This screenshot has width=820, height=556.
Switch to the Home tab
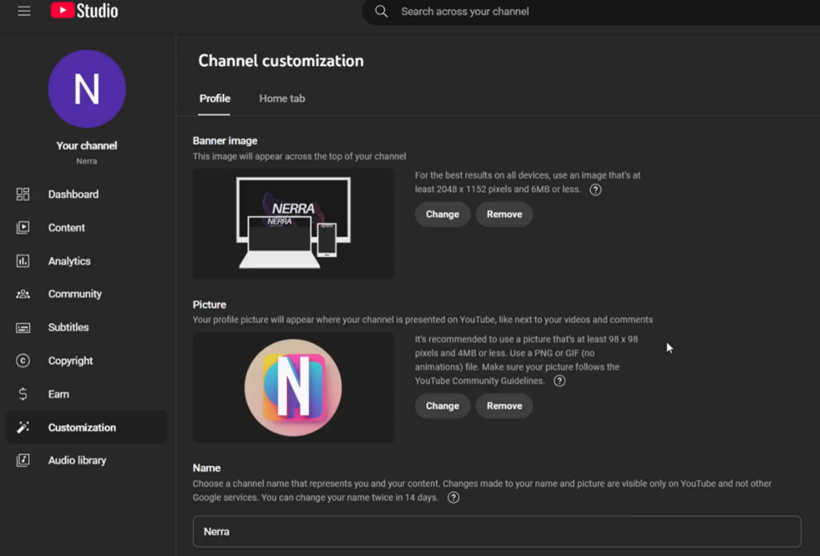282,99
